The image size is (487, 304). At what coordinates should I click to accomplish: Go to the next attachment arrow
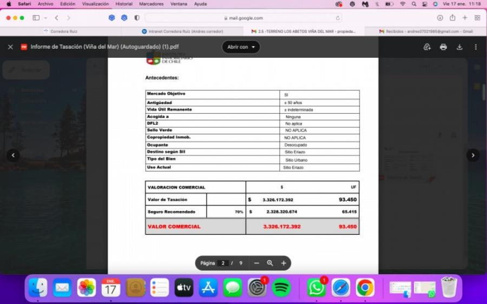[x=473, y=155]
